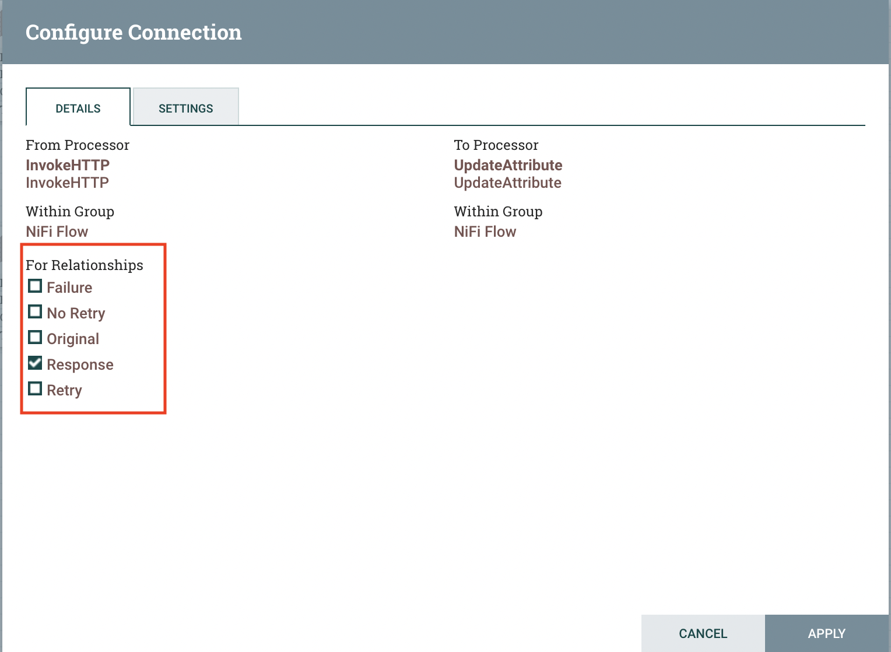The height and width of the screenshot is (652, 891).
Task: Select the DETAILS tab
Action: [78, 108]
